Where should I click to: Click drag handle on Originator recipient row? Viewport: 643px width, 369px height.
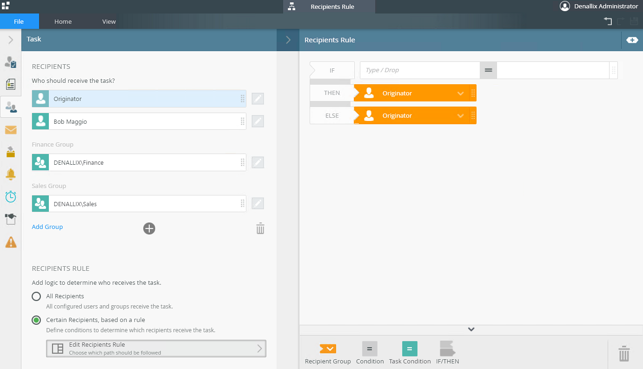(242, 99)
